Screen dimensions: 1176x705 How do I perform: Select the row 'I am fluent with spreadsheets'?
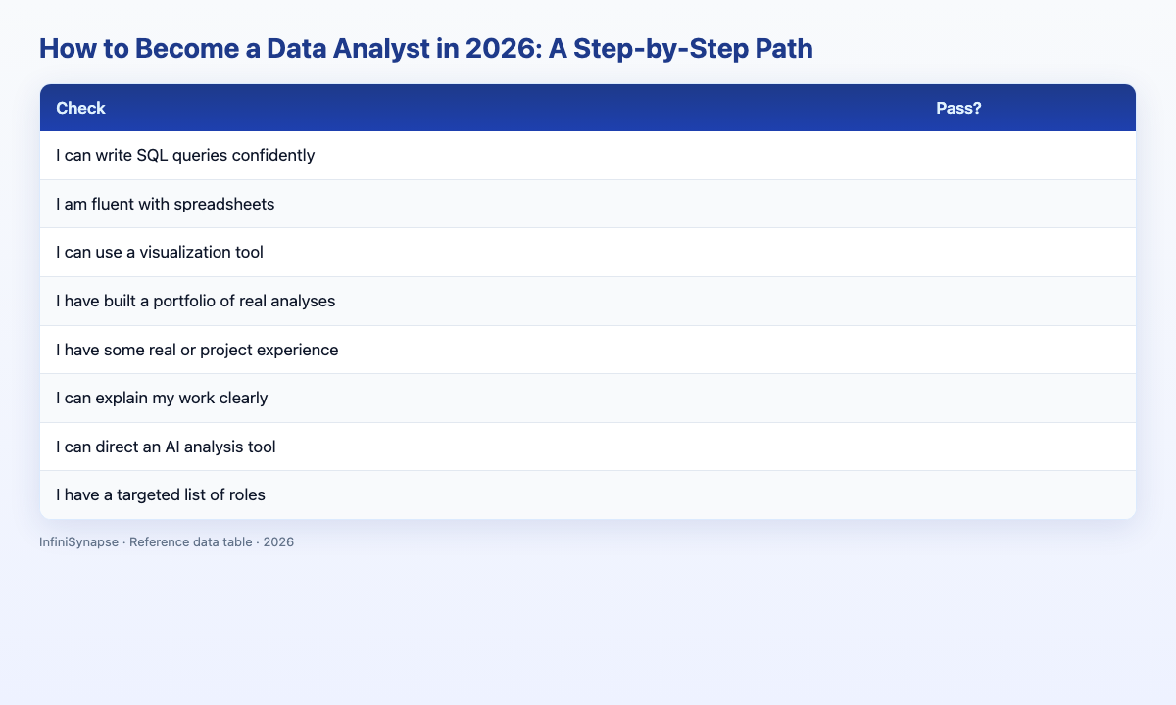tap(588, 204)
